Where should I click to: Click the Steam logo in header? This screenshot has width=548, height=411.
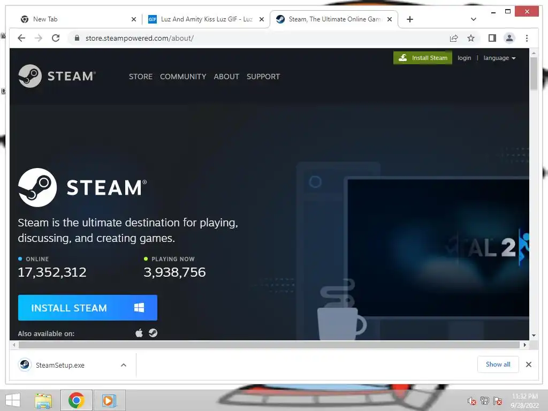(57, 76)
